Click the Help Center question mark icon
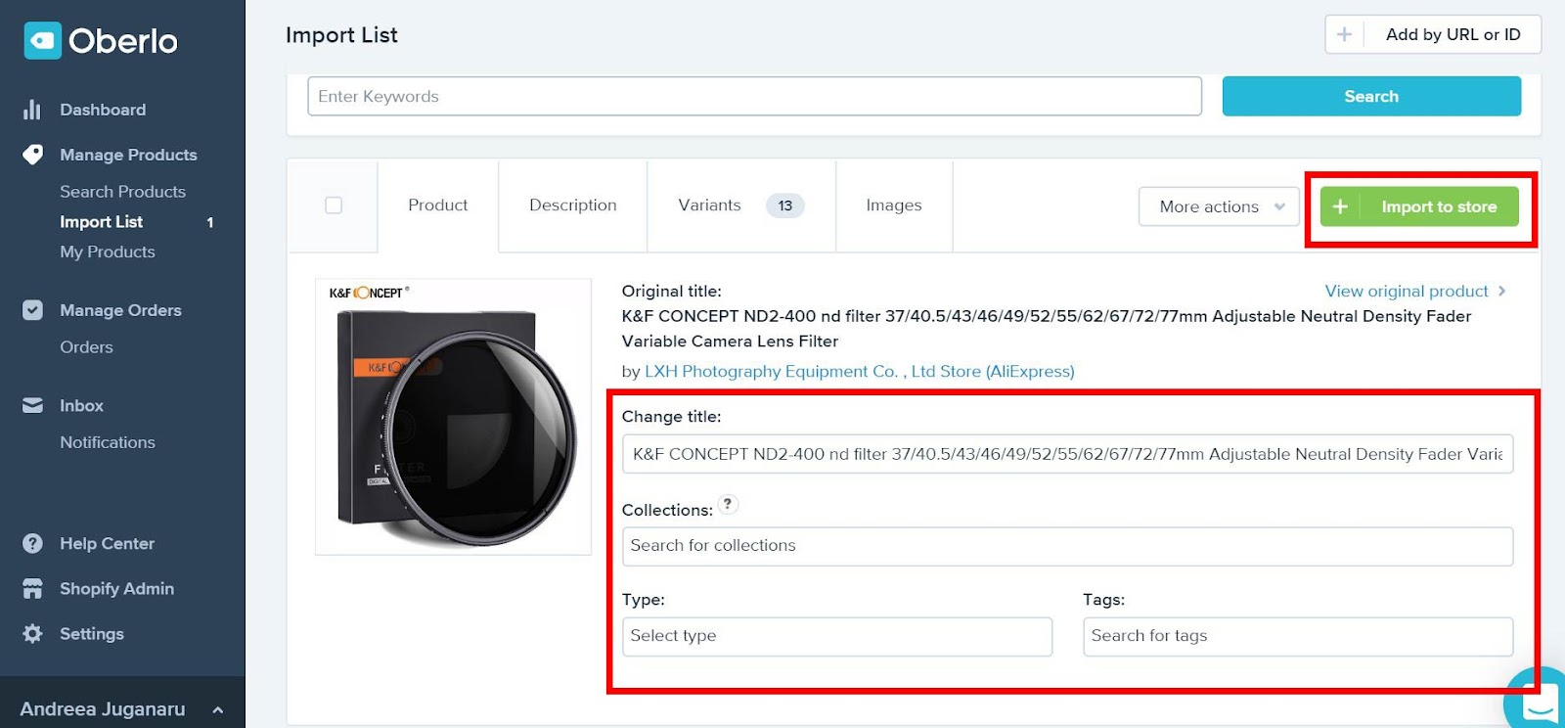 [32, 543]
